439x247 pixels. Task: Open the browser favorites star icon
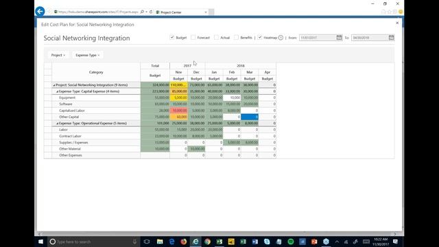(x=389, y=12)
